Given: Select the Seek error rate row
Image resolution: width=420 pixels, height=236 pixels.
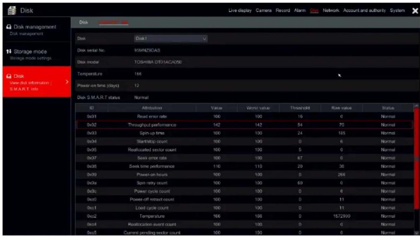Looking at the screenshot, I should [245, 158].
